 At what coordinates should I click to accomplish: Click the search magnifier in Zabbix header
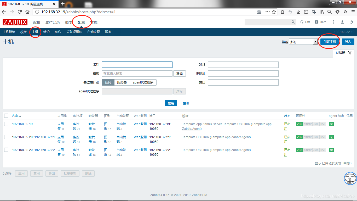point(293,22)
